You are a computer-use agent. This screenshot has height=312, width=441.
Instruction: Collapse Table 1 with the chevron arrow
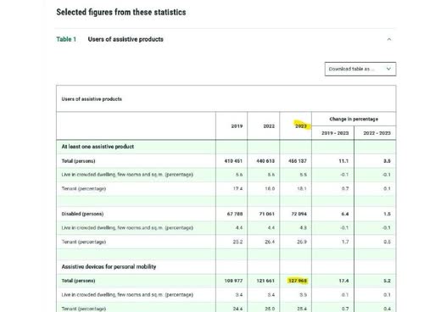(389, 39)
